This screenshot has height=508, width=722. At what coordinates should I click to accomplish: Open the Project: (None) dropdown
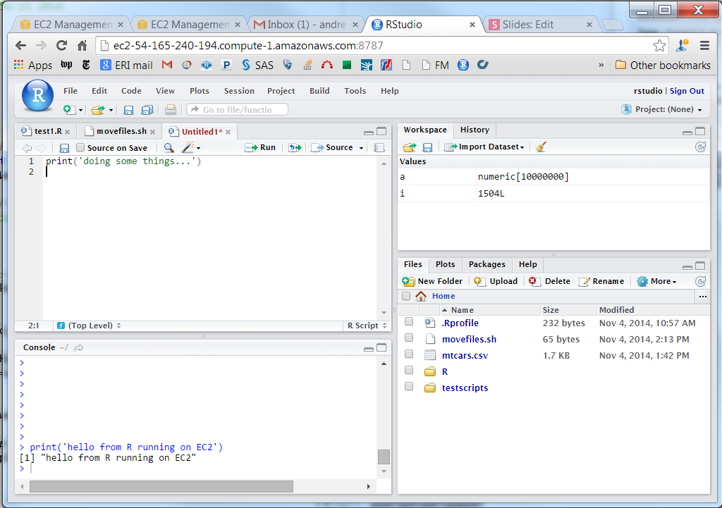[x=661, y=109]
